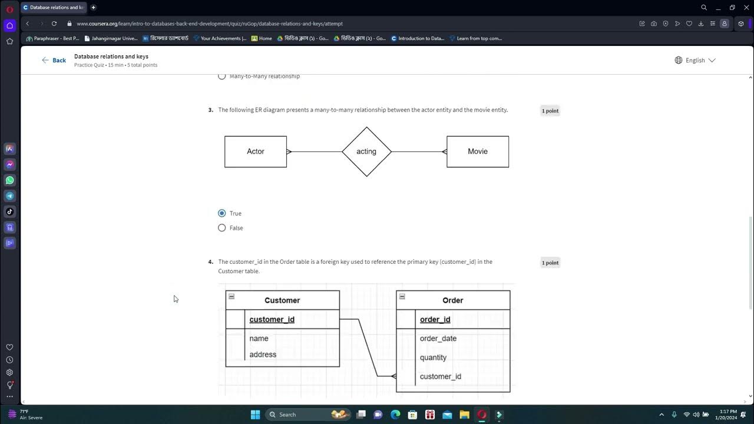Image resolution: width=754 pixels, height=424 pixels.
Task: Open Telegram in the Opera sidebar
Action: [9, 196]
